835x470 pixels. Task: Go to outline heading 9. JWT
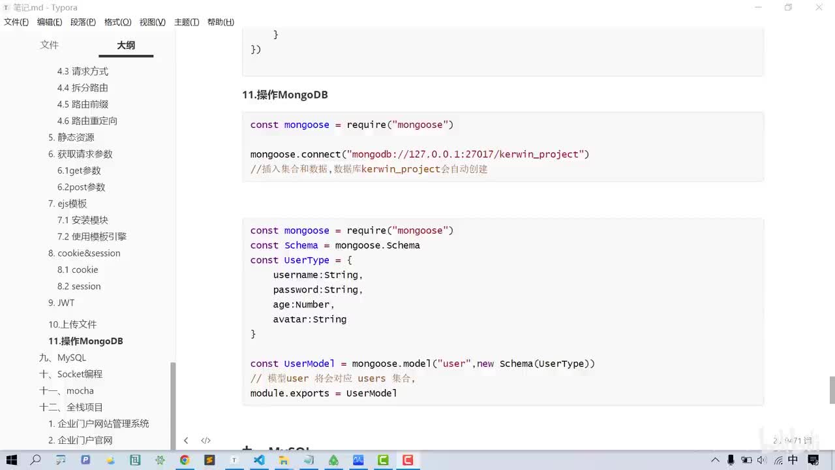[61, 303]
